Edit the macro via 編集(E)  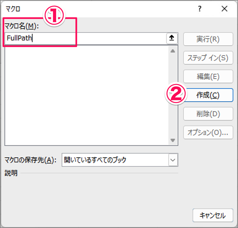click(x=208, y=76)
